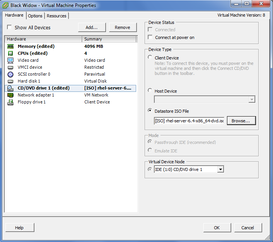Select the Video card monitor icon

tap(10, 60)
